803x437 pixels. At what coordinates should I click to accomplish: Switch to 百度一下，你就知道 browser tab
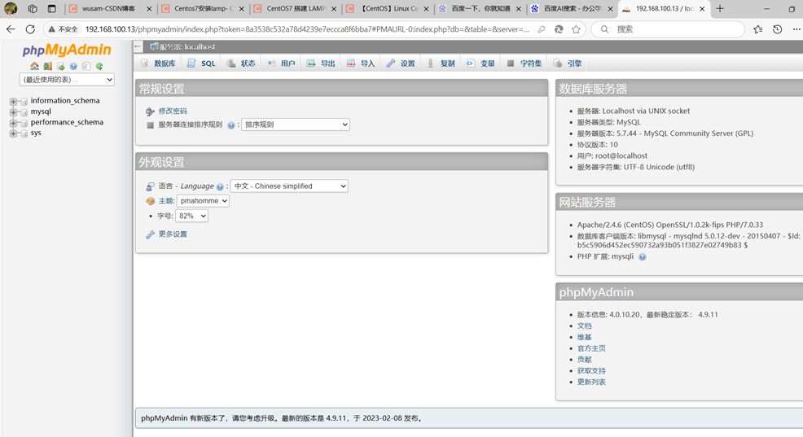coord(480,9)
